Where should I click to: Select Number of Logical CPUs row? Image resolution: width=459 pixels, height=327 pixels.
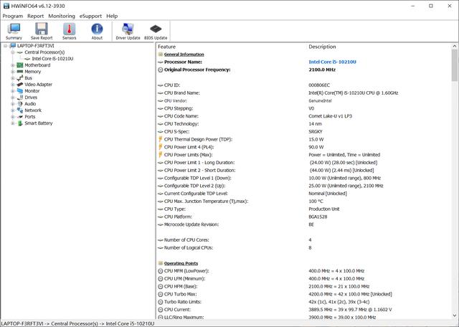point(304,247)
